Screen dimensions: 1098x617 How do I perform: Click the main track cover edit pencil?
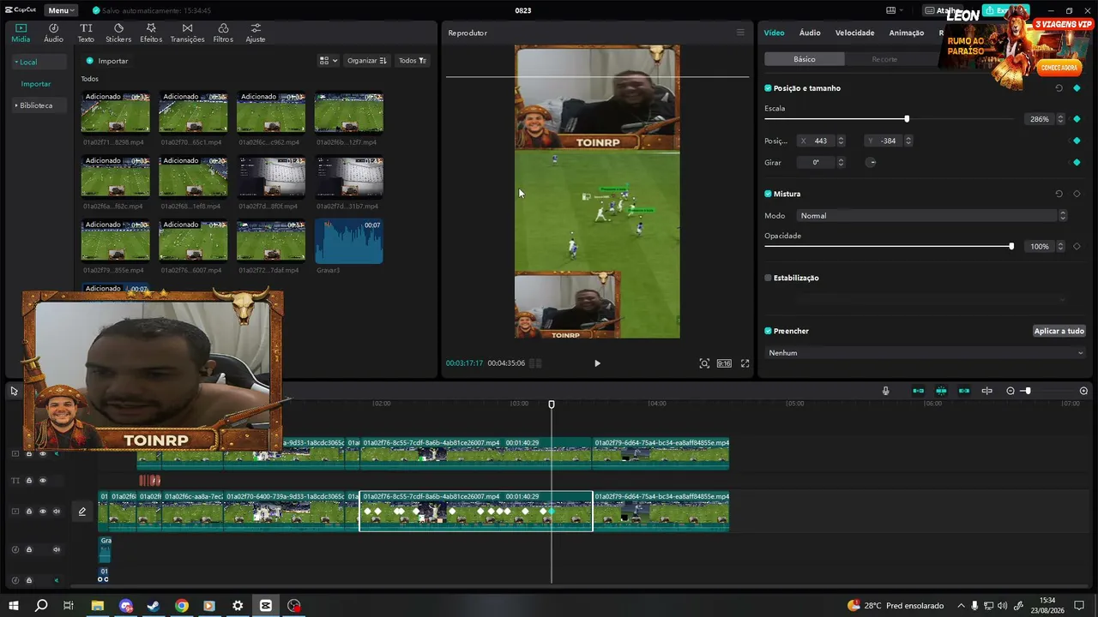pyautogui.click(x=82, y=512)
